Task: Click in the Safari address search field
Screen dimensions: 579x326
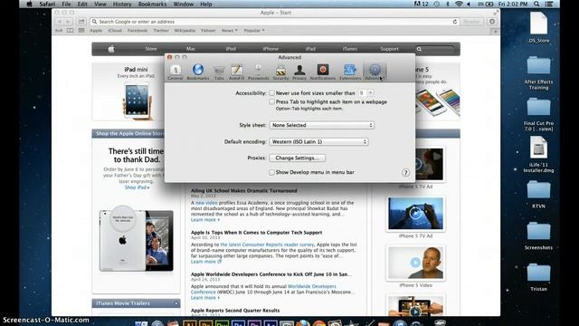Action: 275,22
